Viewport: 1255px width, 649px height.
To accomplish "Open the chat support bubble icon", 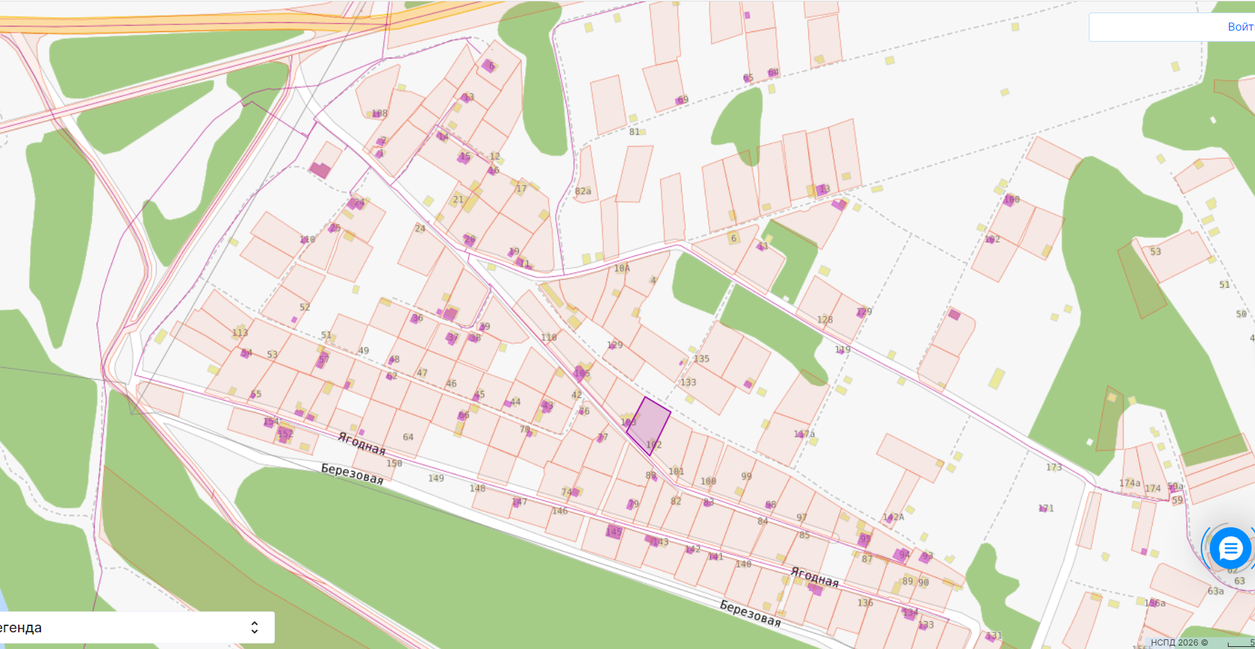I will pos(1230,549).
